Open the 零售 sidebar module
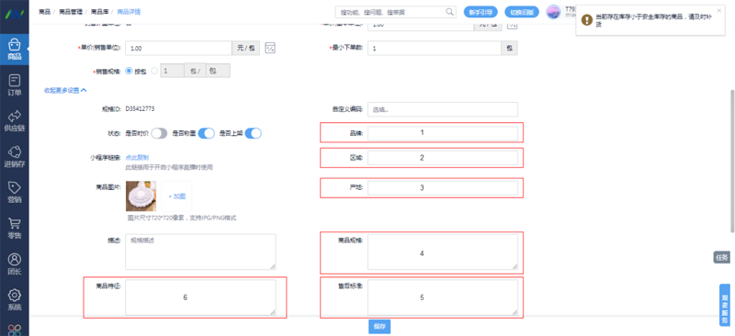Screen dimensions: 735x336 (14, 229)
